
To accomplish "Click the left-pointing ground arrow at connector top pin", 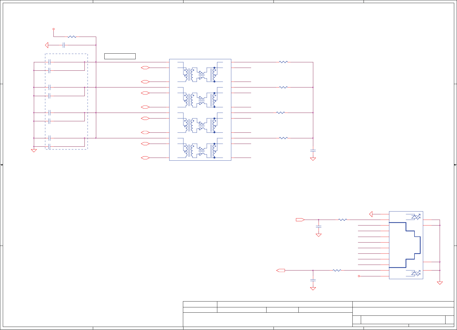I will click(371, 214).
